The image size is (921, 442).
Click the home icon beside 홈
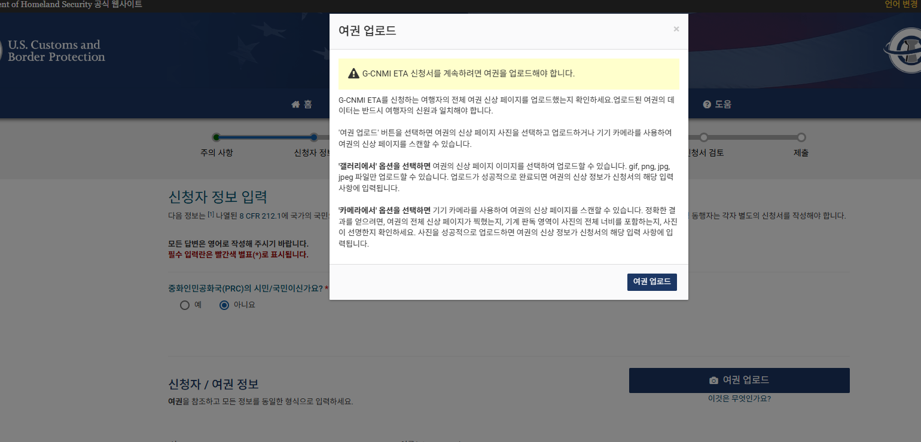tap(295, 105)
